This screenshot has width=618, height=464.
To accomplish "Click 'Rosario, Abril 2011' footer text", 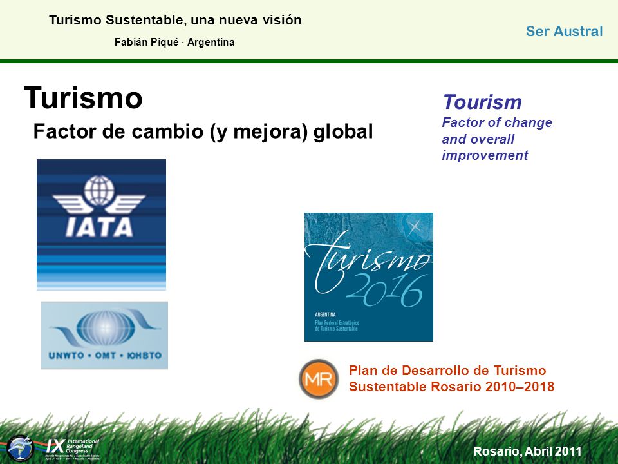I will tap(527, 451).
